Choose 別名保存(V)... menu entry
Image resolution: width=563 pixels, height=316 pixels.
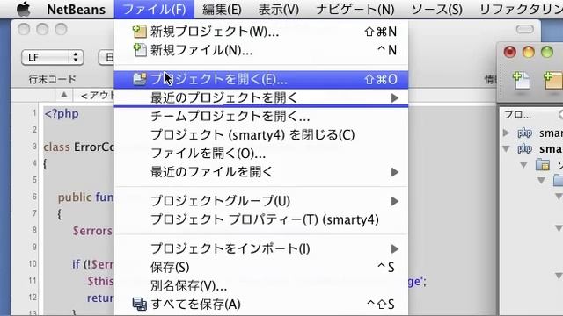[x=261, y=286]
